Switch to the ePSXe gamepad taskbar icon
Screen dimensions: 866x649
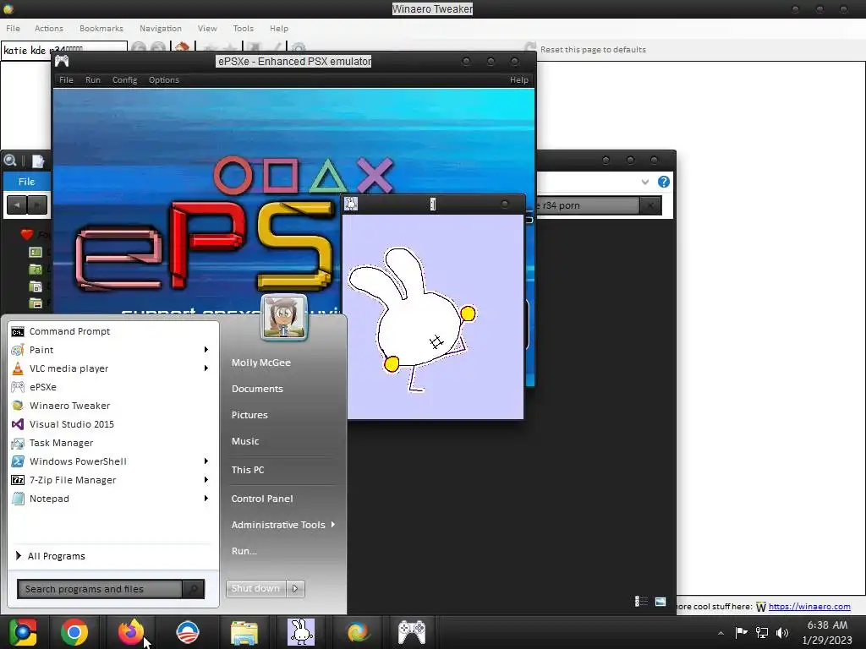[412, 632]
